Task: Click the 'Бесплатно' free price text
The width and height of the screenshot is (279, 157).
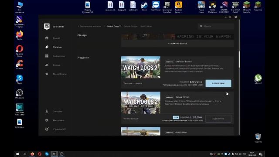Action: click(x=196, y=82)
